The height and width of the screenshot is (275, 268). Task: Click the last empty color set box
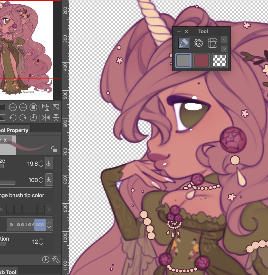(x=41, y=209)
